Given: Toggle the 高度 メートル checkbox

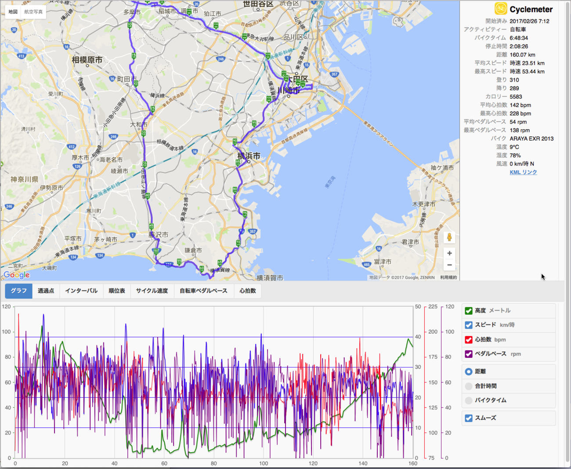Looking at the screenshot, I should coord(469,311).
